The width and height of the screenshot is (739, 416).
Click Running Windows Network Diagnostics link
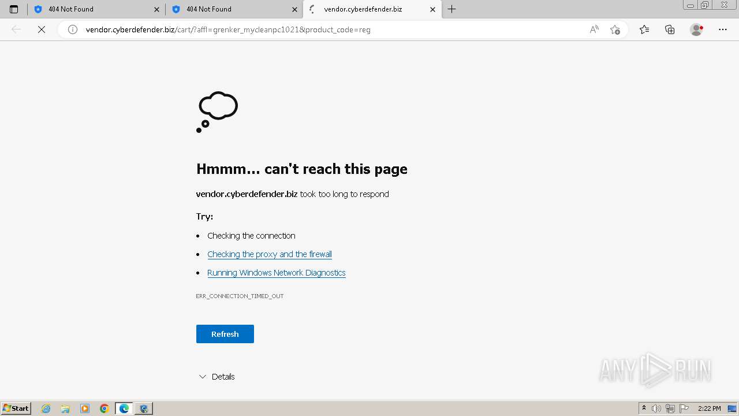[x=277, y=273]
